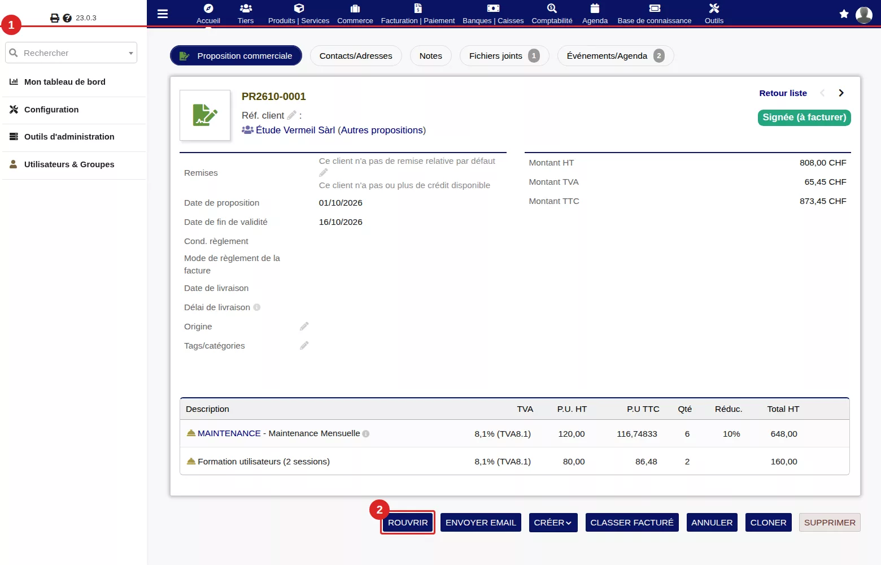Open the user avatar menu
The width and height of the screenshot is (881, 565).
(864, 15)
